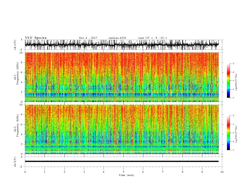Click the ch.1 PSD color scale bar
250x193 pixels.
coord(229,81)
